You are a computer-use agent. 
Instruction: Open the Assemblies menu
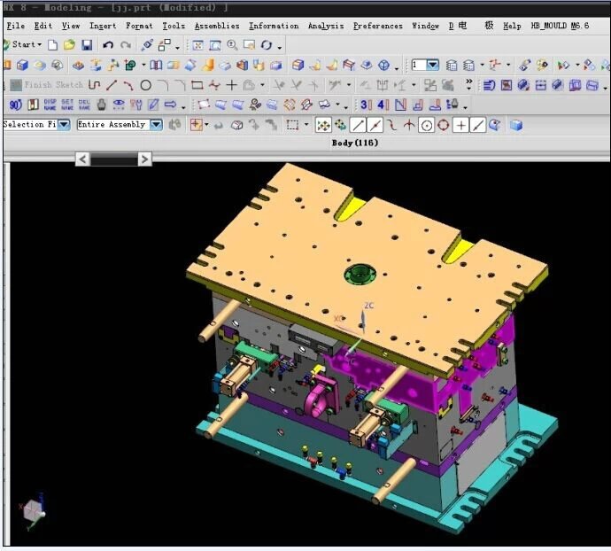pos(217,26)
